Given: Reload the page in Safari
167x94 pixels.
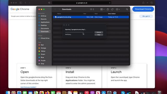Looking at the screenshot, I should 110,3.
